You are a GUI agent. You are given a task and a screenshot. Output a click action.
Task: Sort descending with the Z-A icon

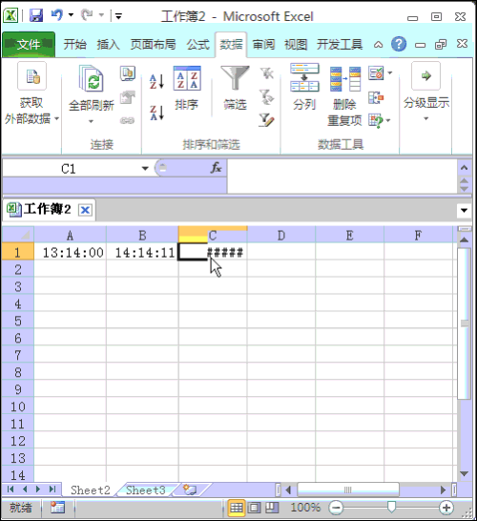click(156, 113)
